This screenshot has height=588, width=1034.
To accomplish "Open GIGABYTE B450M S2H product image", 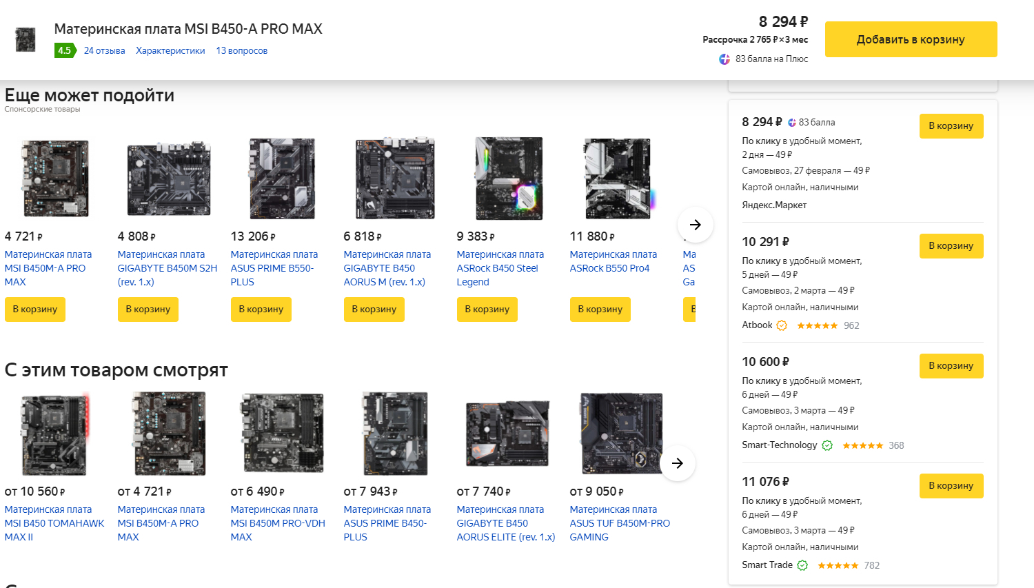I will [168, 178].
